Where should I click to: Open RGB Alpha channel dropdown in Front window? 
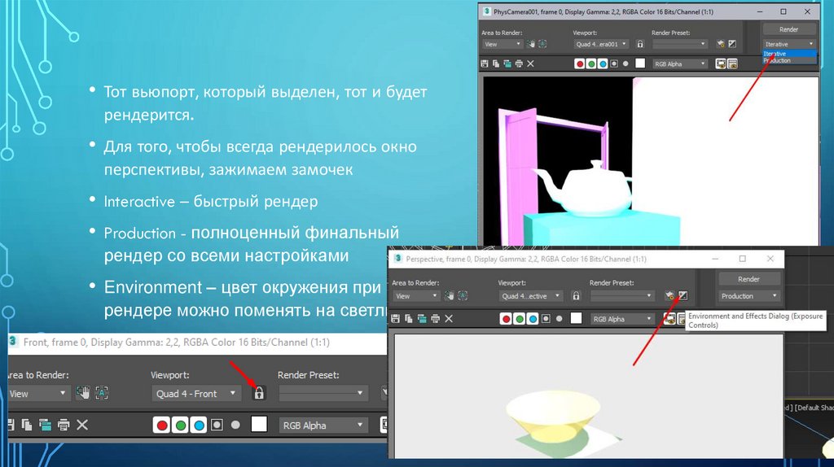[x=323, y=425]
